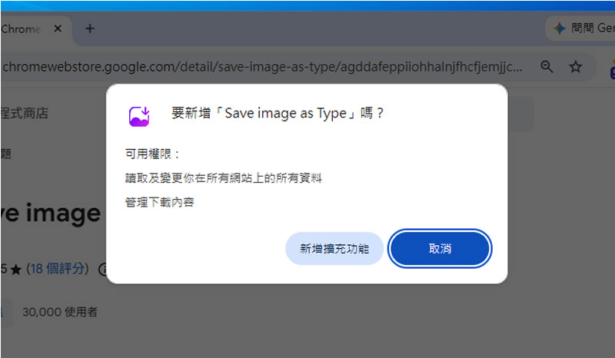
Task: Click the 問問 Gemini button
Action: pos(582,28)
